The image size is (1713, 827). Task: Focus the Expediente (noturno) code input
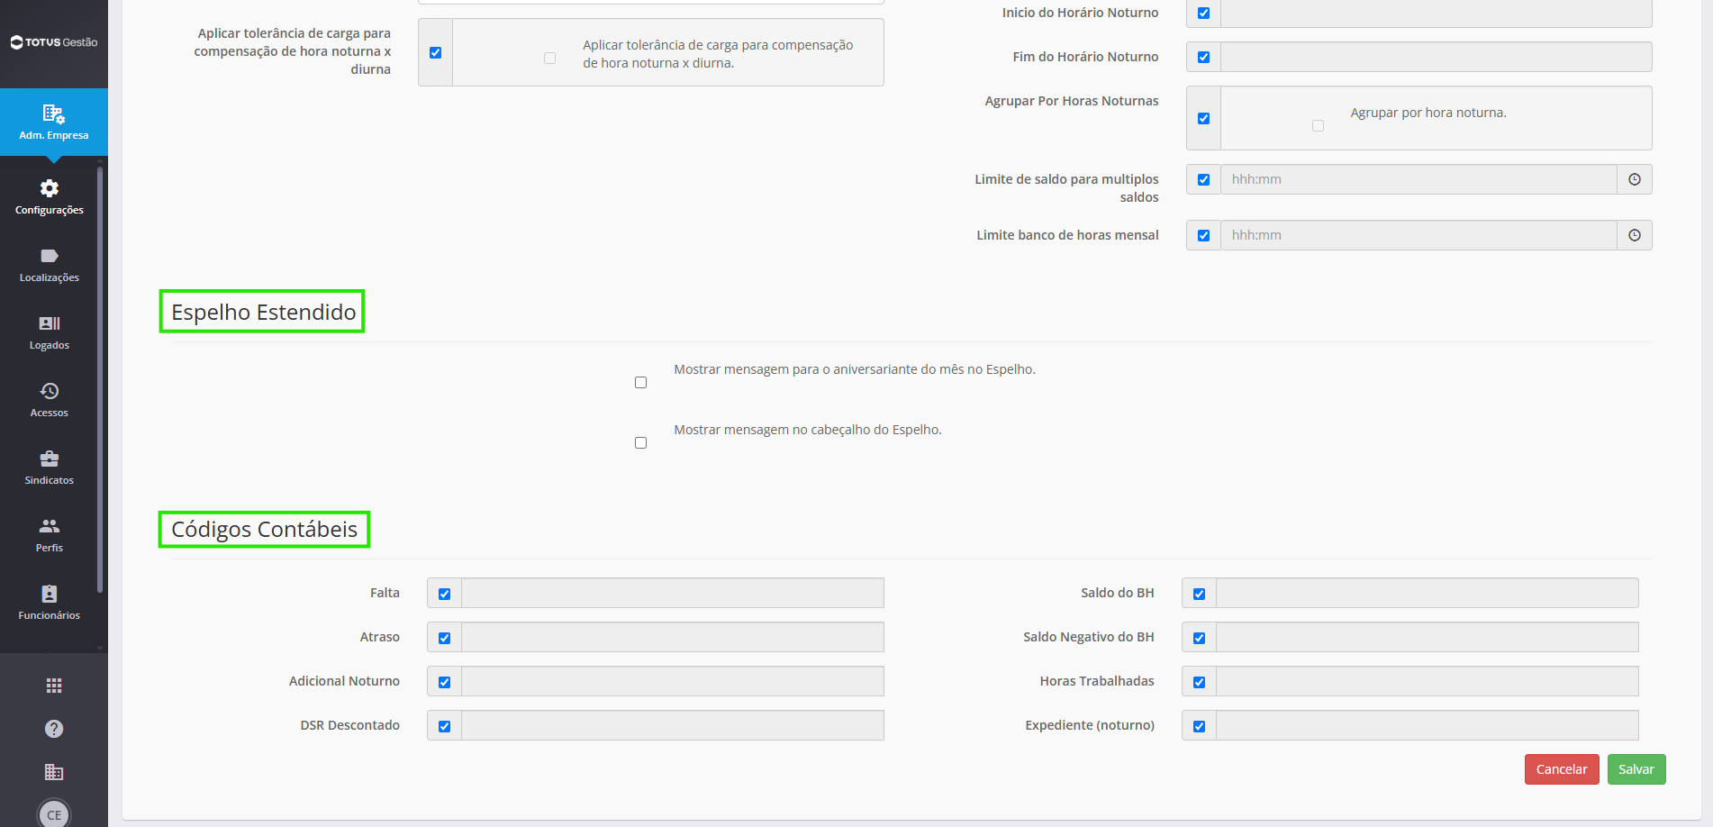pos(1427,725)
